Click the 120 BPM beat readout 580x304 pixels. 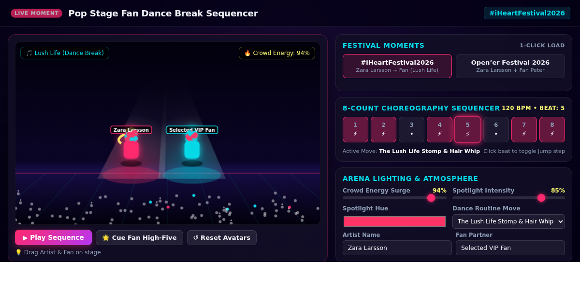533,108
